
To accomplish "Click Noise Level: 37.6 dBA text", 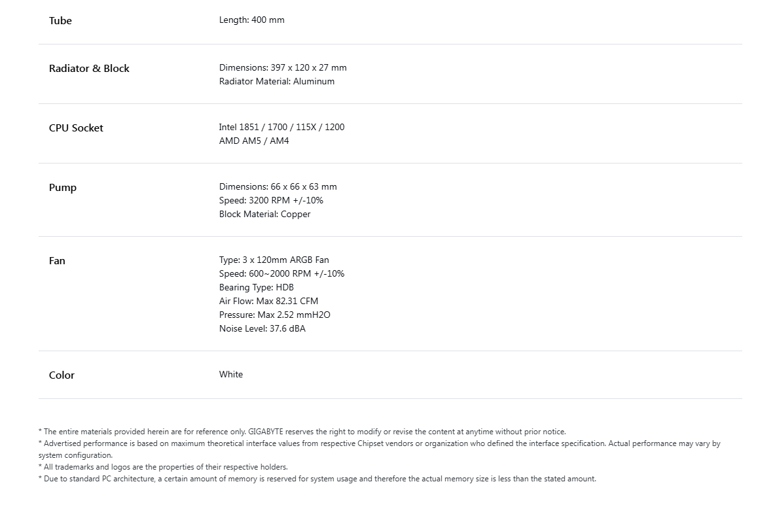I will coord(262,329).
